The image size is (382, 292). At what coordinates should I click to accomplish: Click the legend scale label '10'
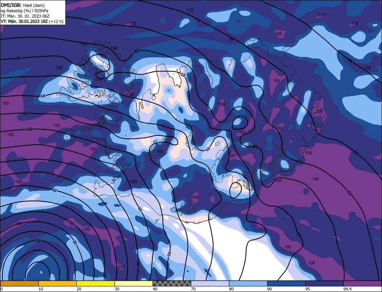41,289
